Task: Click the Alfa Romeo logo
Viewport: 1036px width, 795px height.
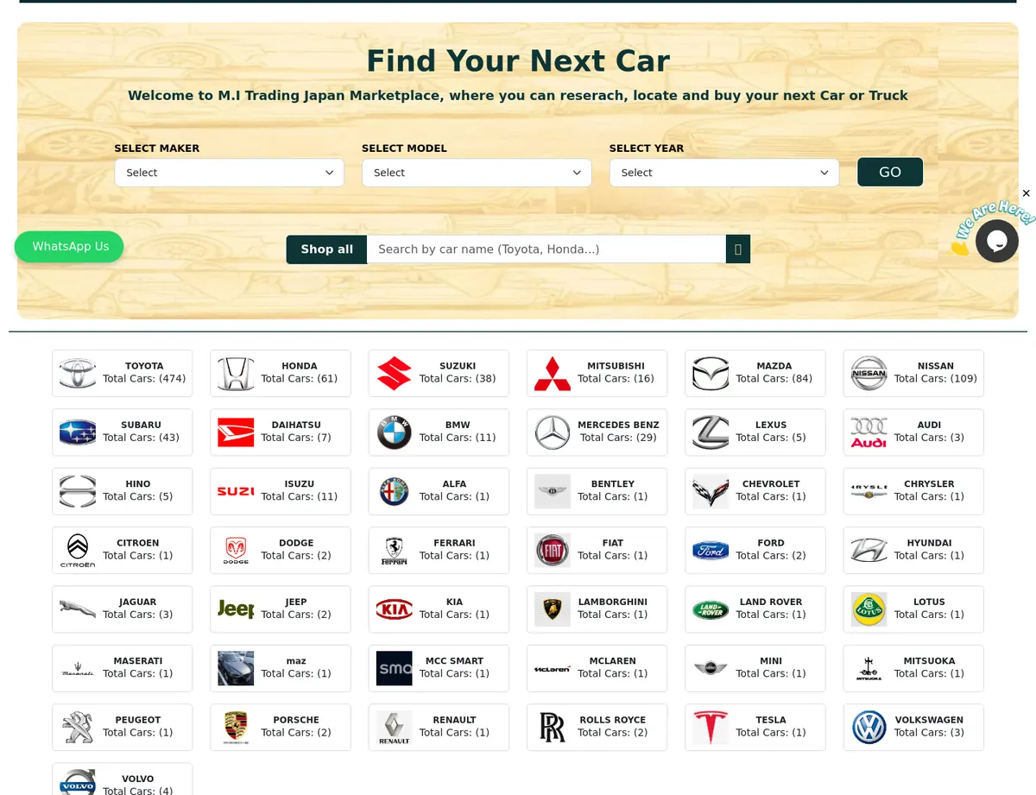Action: click(394, 491)
